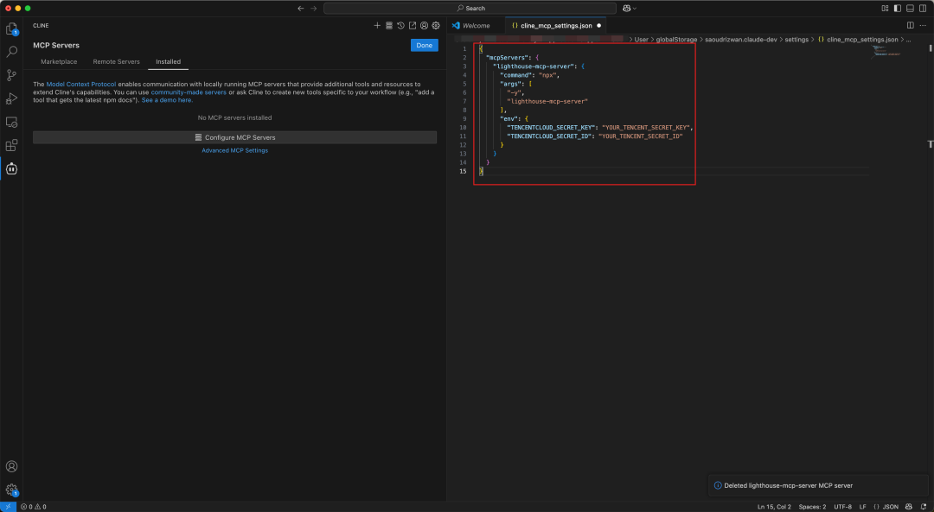
Task: Click the globalStorage breadcrumb segment
Action: pos(676,40)
